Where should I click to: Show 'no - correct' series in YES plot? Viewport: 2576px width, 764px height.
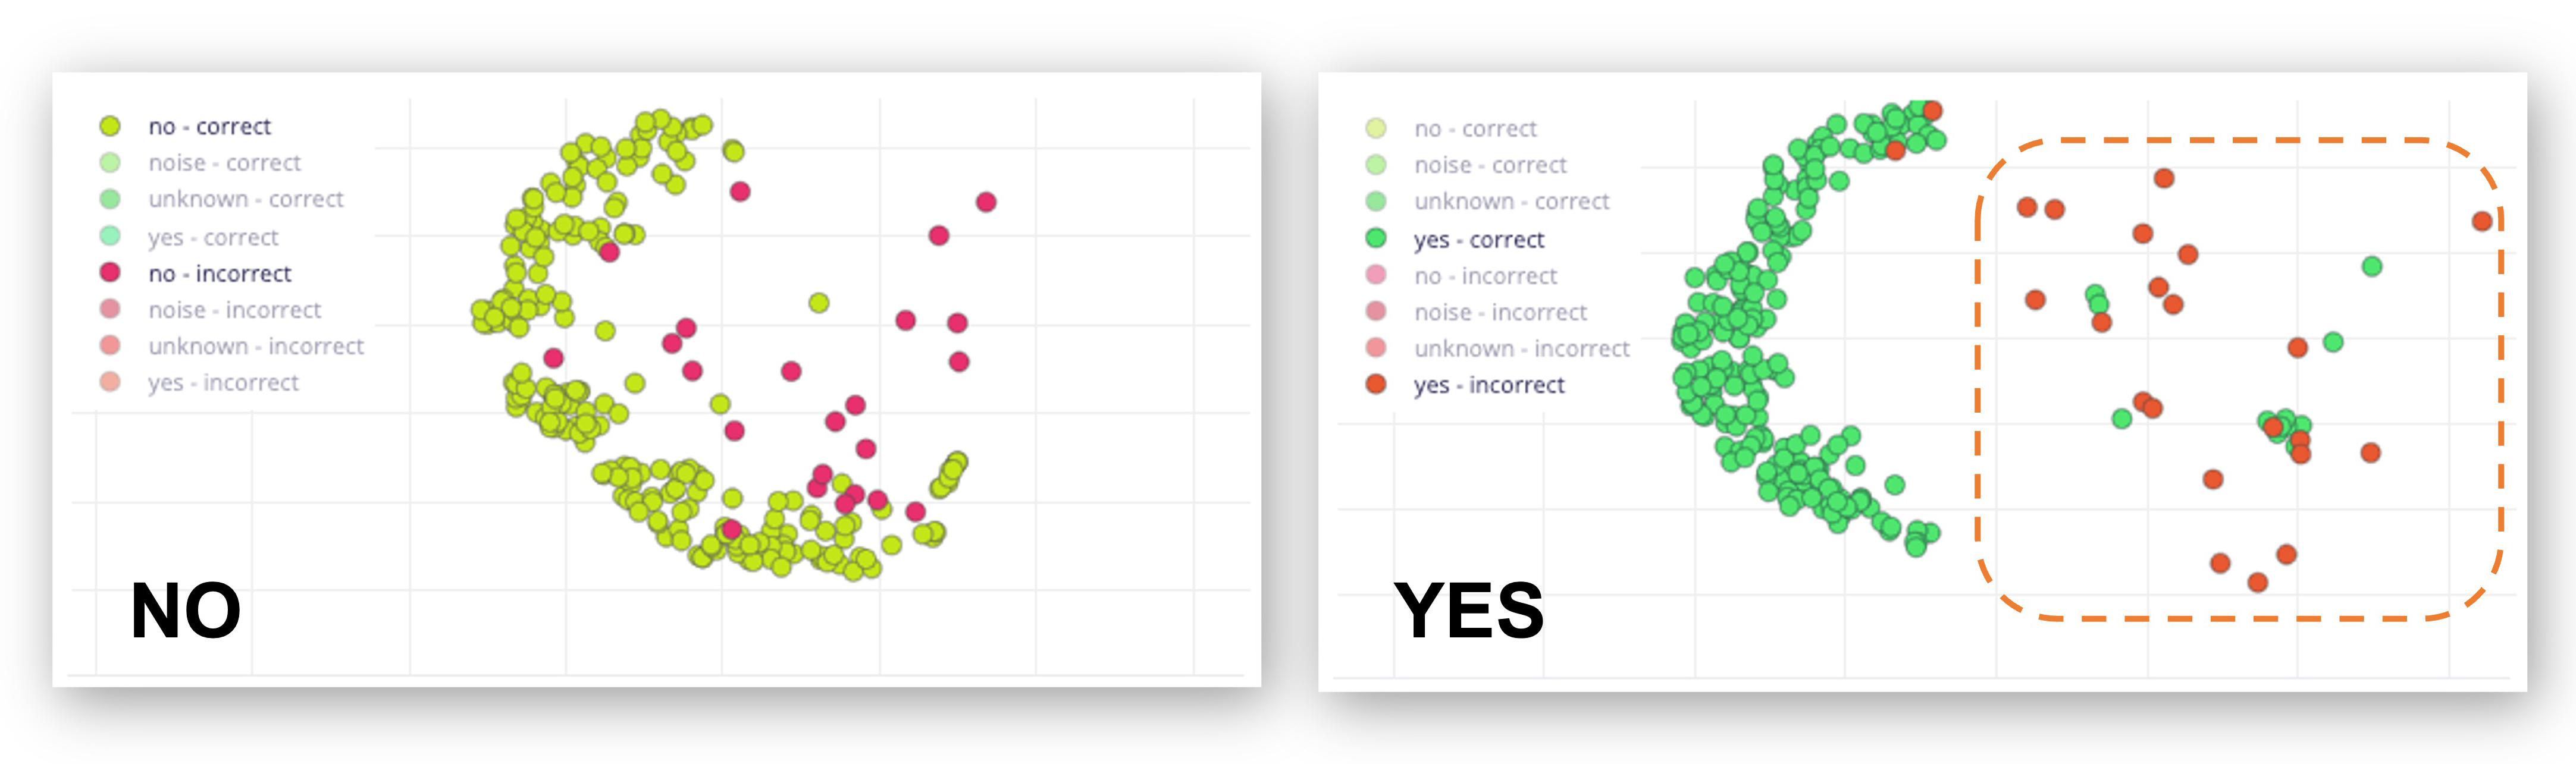(x=1475, y=129)
